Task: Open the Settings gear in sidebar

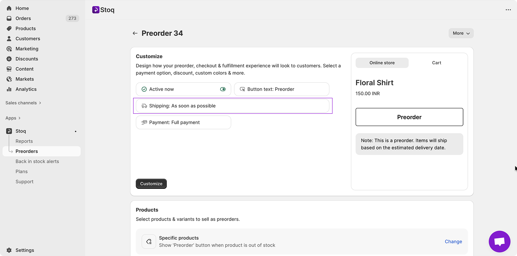Action: tap(9, 250)
